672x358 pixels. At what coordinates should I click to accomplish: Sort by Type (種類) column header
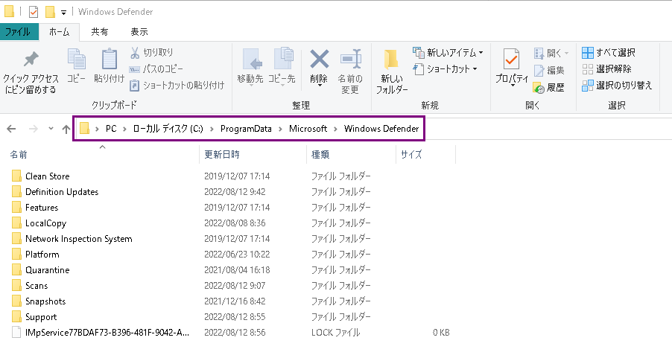[x=320, y=155]
